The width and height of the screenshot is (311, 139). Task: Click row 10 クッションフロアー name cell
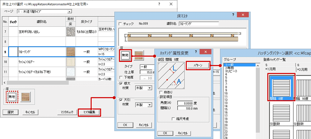tap(42, 62)
